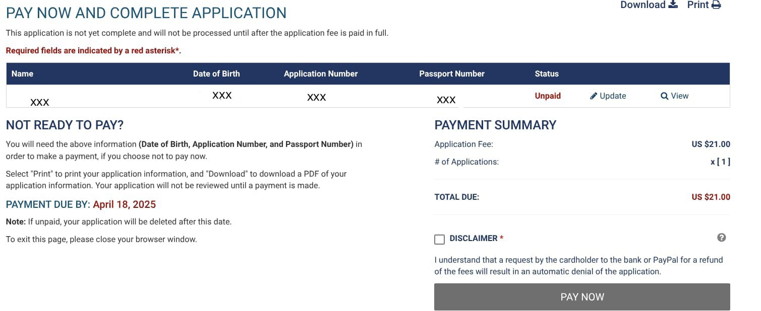761x311 pixels.
Task: Click the Print text link
Action: 698,5
